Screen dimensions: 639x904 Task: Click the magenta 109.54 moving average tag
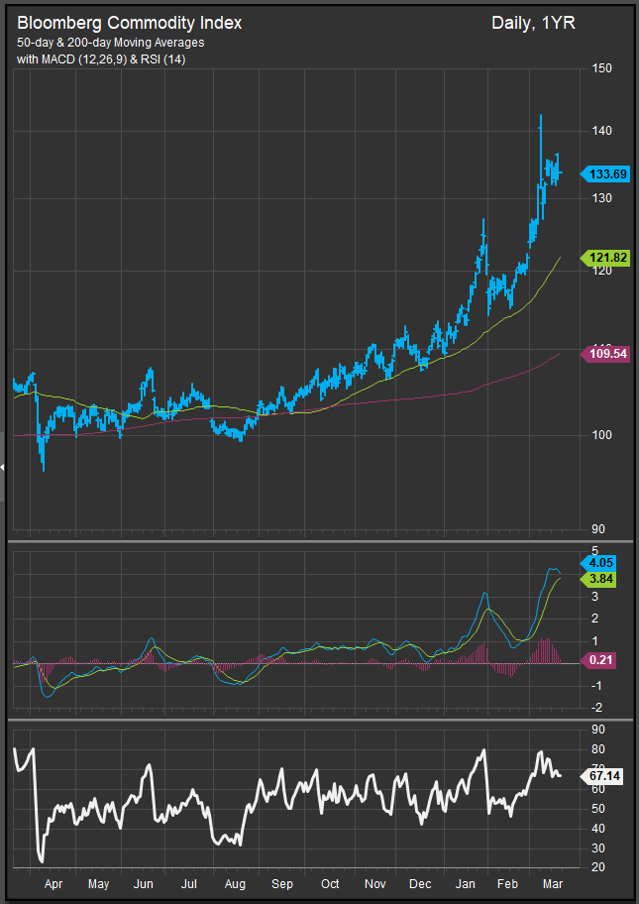[606, 353]
